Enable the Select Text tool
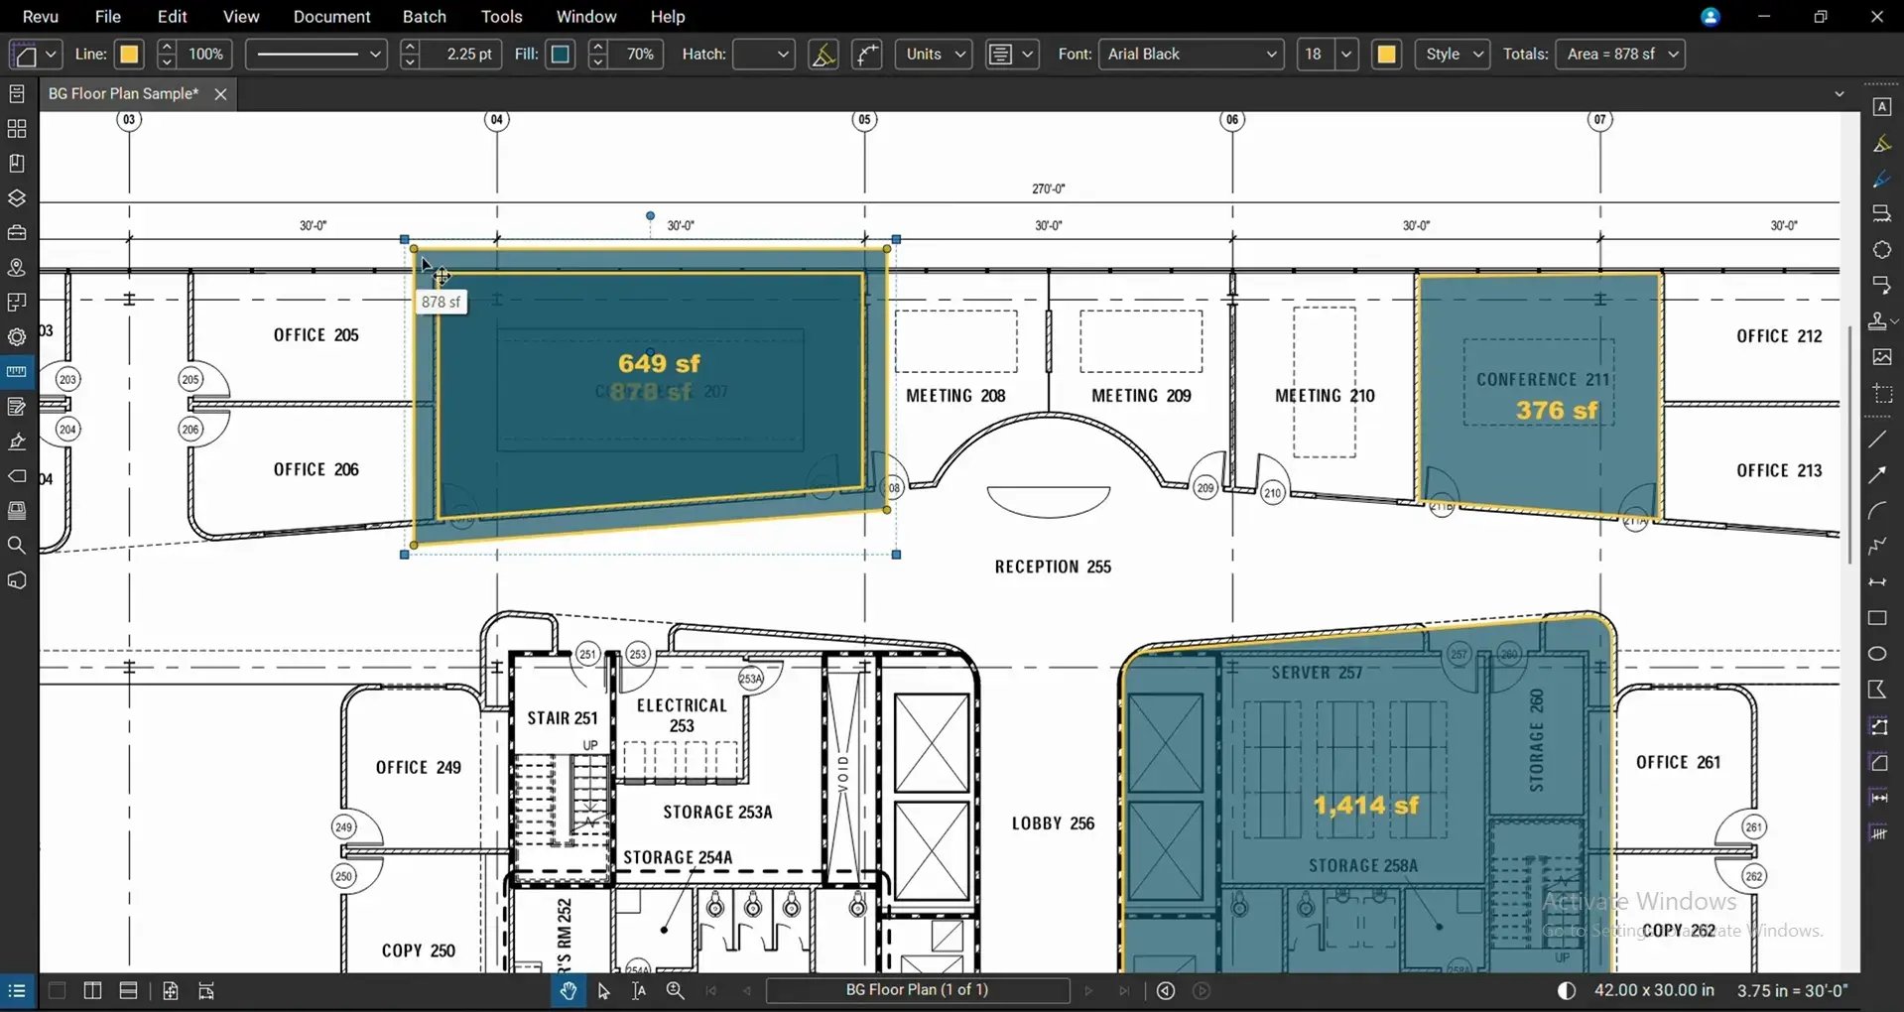 [x=639, y=991]
